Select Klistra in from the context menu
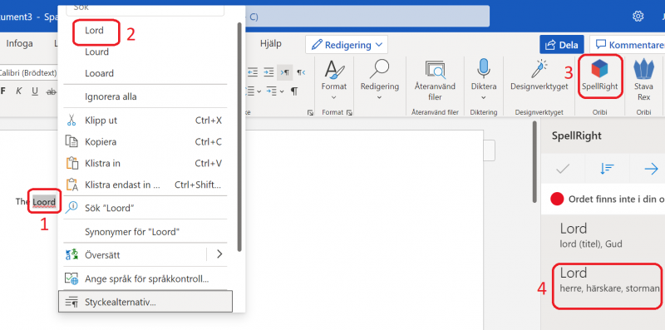 [145, 163]
